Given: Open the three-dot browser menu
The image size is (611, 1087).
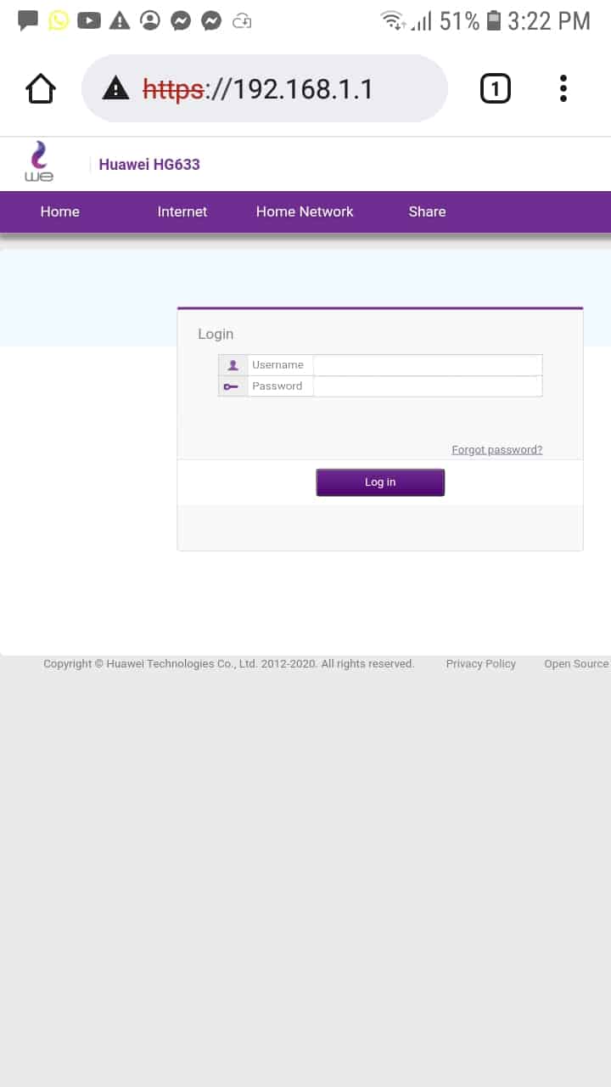Looking at the screenshot, I should point(563,88).
